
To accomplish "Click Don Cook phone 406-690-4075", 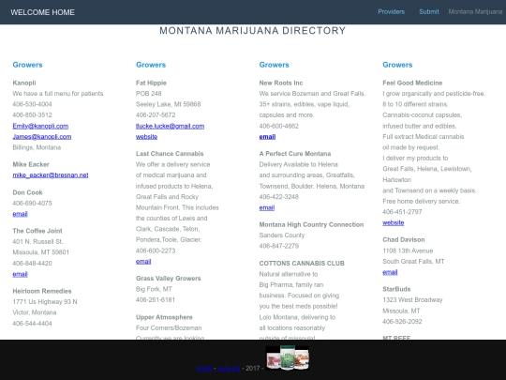I will [32, 203].
